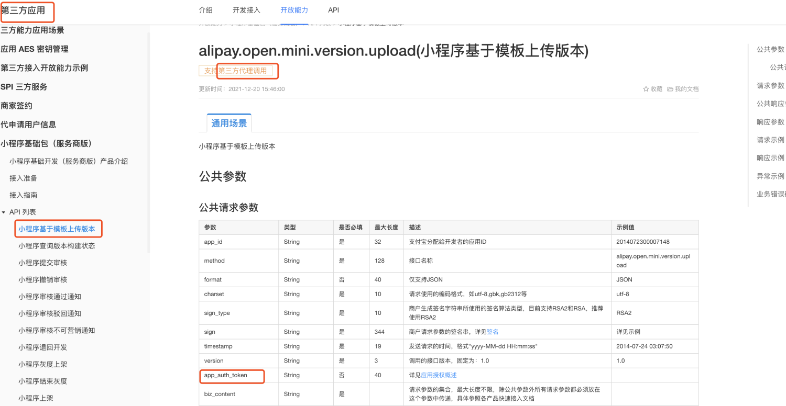Click the 收藏 star icon
The height and width of the screenshot is (406, 786).
[x=646, y=89]
